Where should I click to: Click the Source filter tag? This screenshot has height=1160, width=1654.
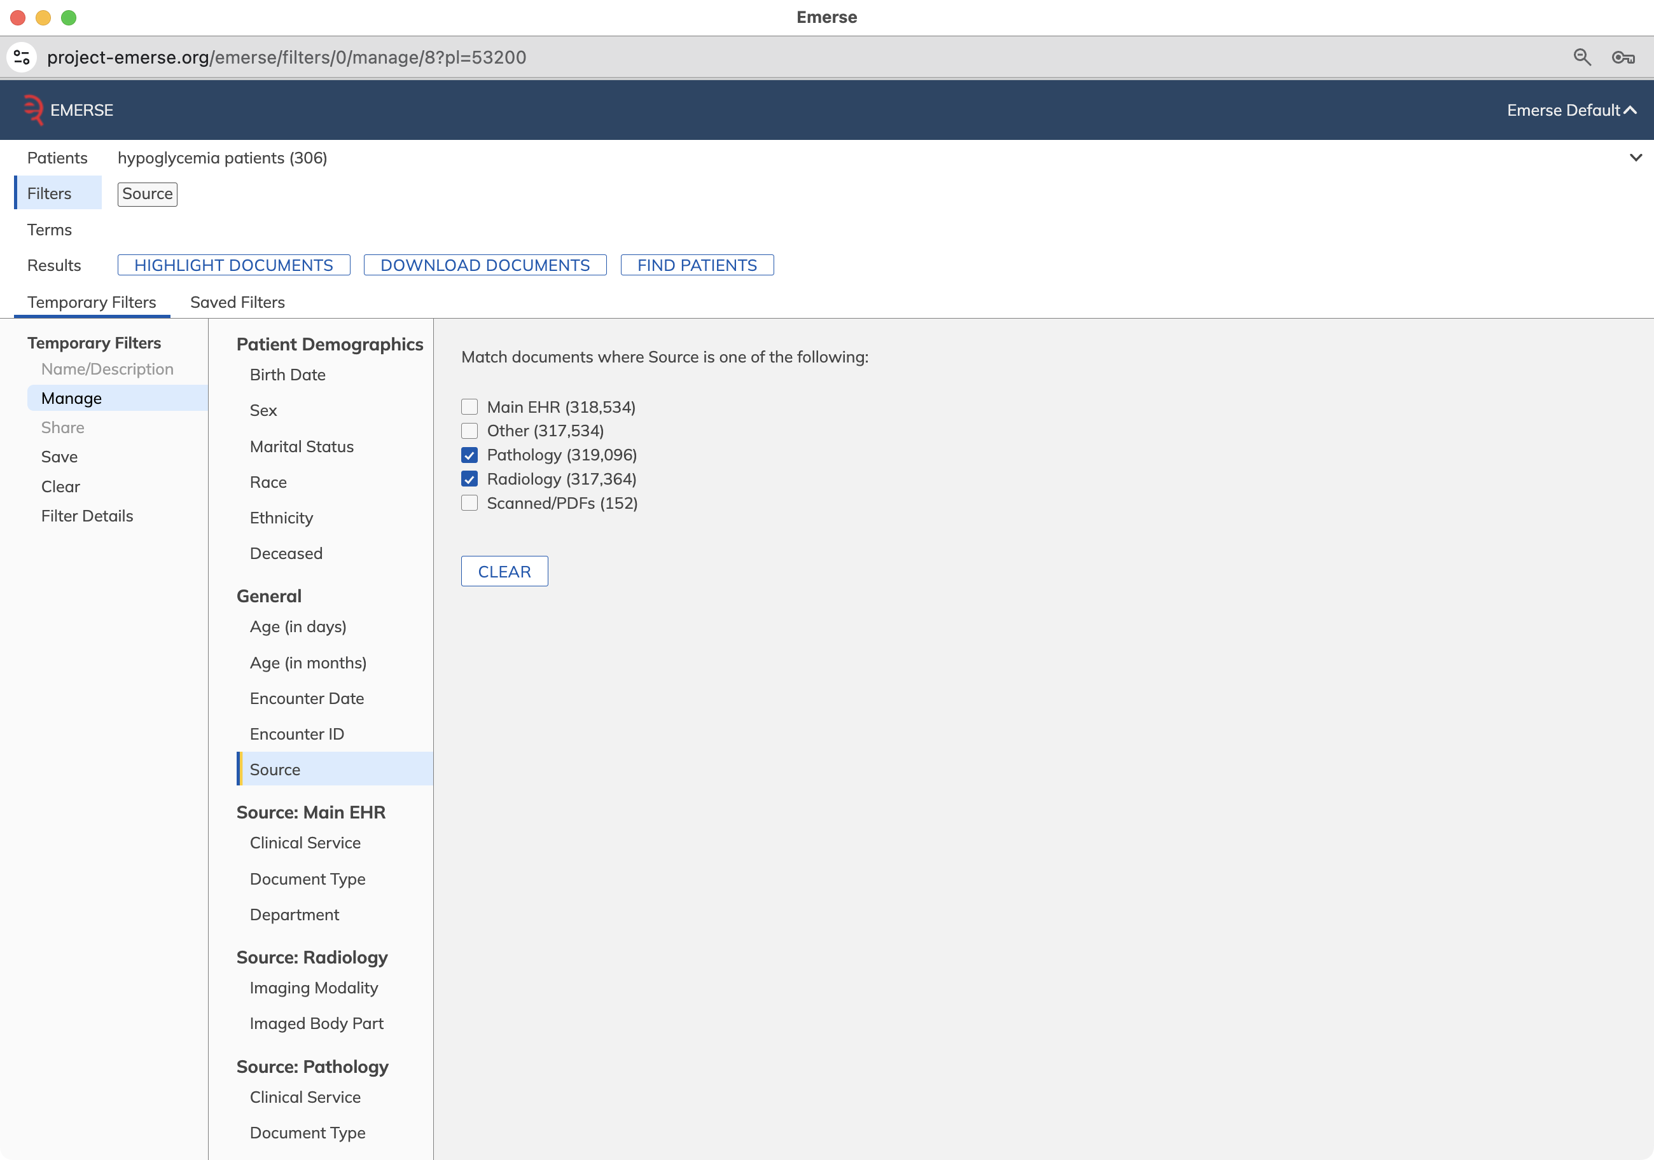pos(147,194)
